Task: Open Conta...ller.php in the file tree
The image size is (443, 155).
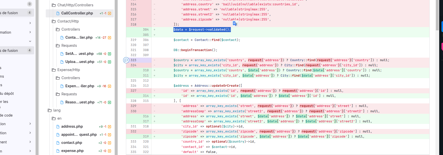Action: [x=79, y=37]
